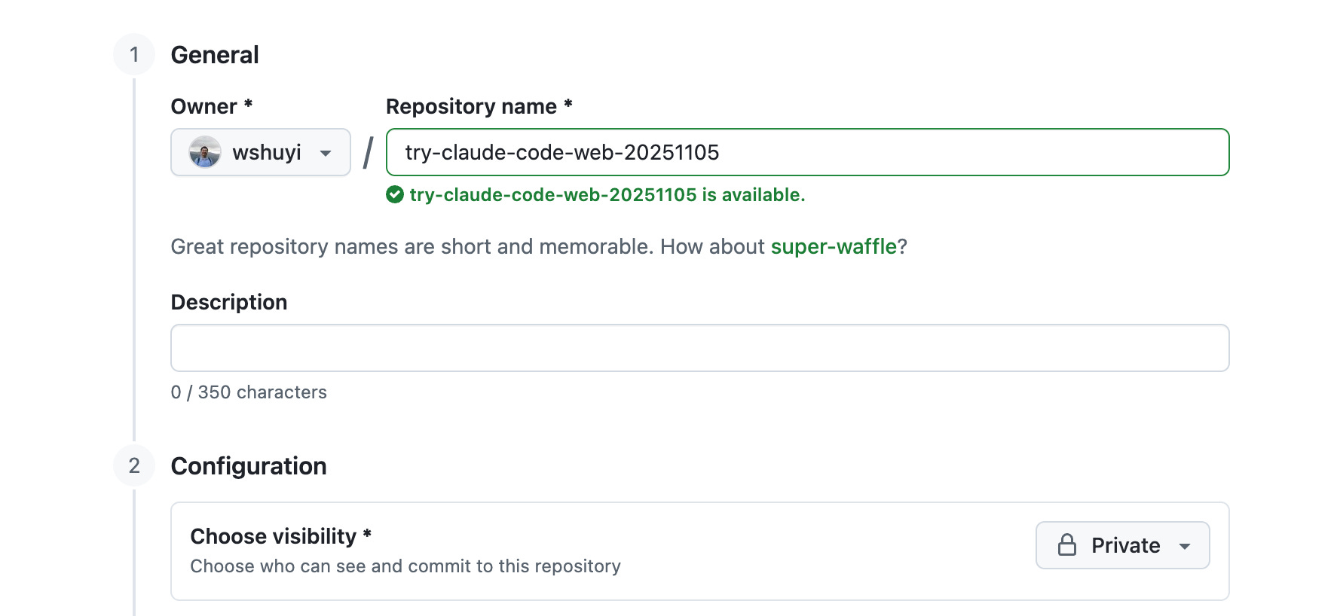Select the step 2 circle marker

pyautogui.click(x=134, y=465)
